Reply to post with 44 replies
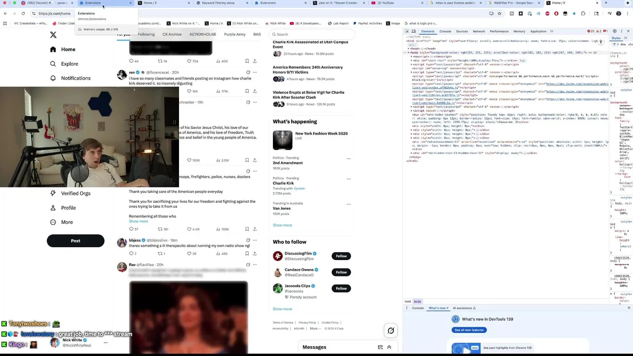The image size is (633, 356). (134, 61)
